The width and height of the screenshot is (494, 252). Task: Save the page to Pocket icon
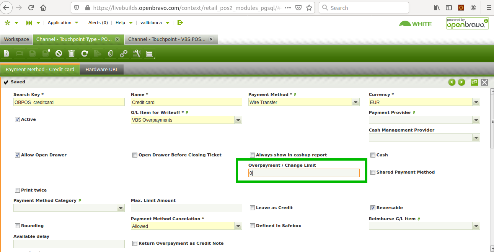click(299, 8)
